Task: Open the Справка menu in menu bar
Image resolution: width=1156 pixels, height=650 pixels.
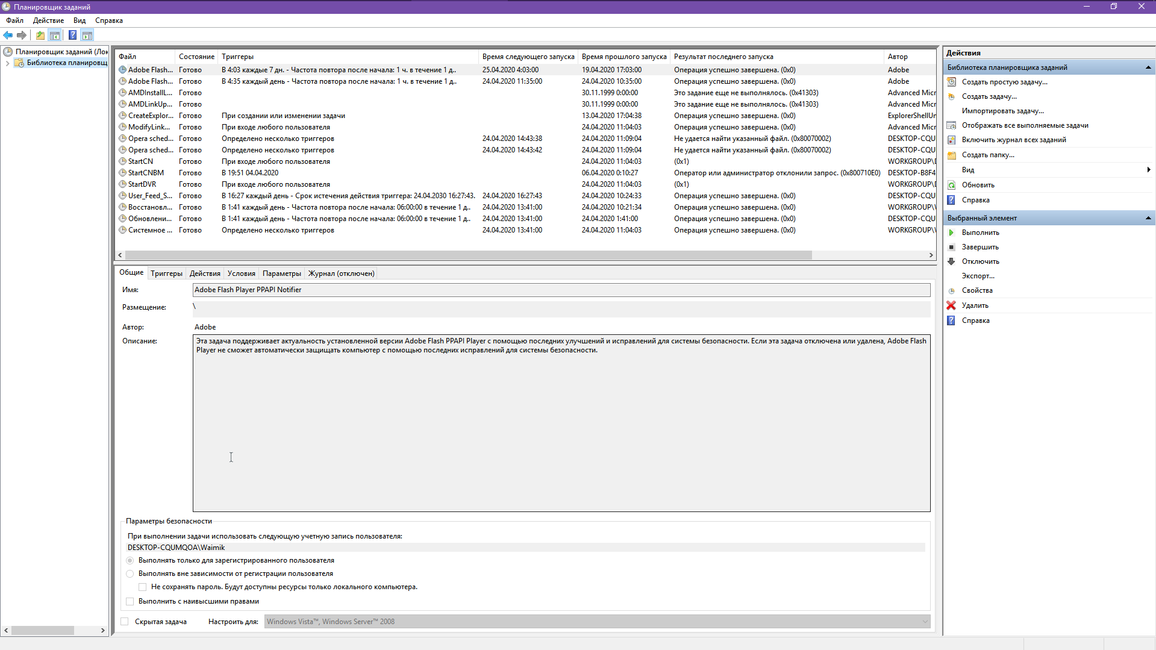Action: [109, 20]
